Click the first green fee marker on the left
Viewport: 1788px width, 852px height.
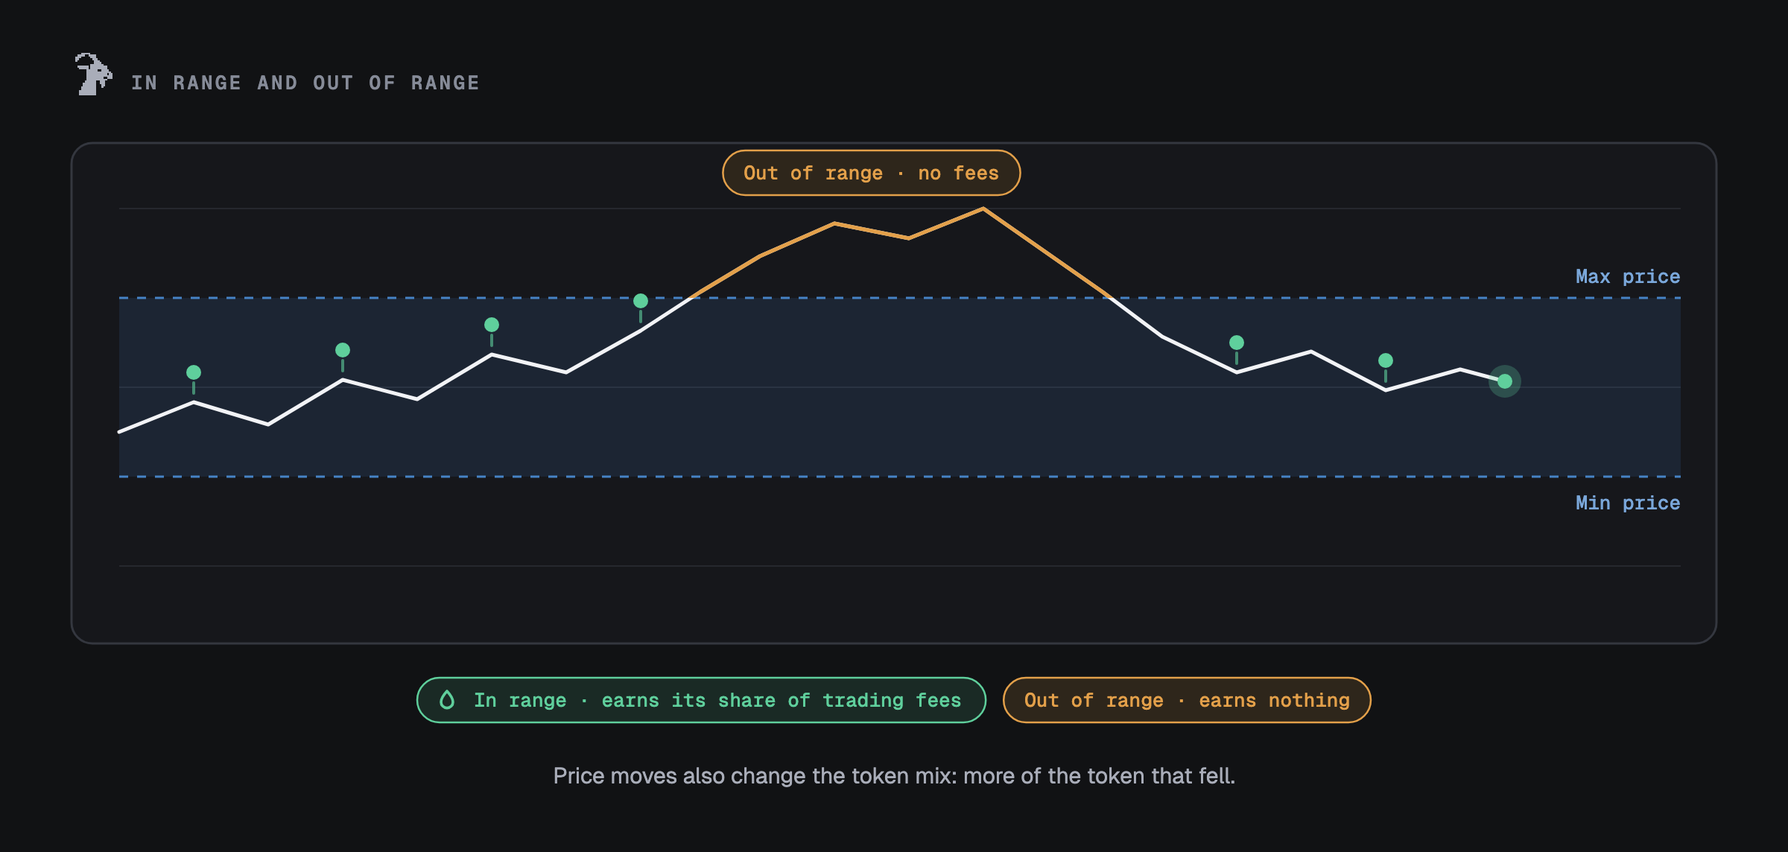[194, 372]
